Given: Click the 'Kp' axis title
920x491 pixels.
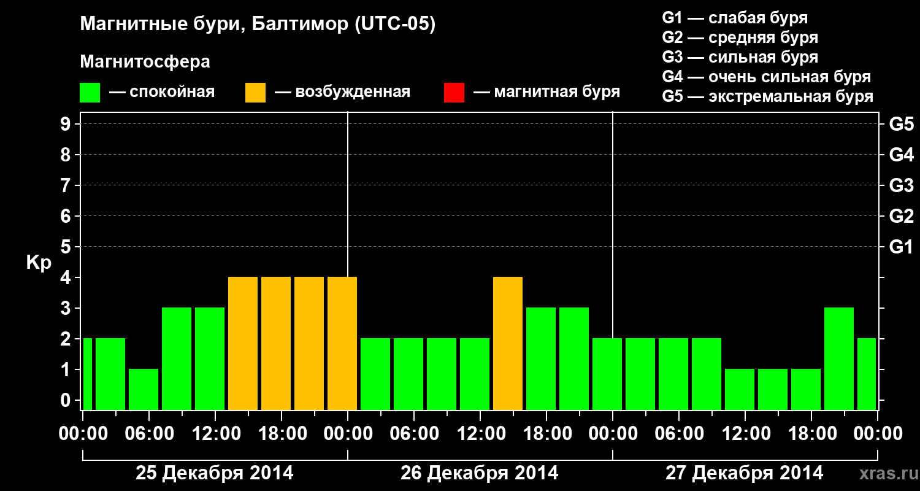Looking at the screenshot, I should click(x=39, y=263).
